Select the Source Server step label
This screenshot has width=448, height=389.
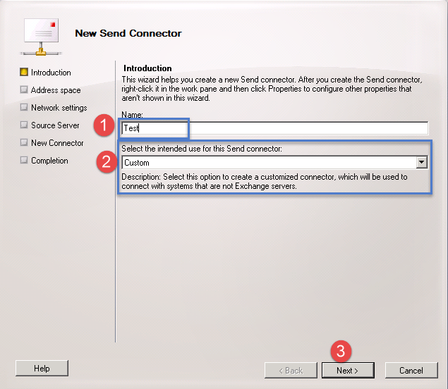[55, 125]
